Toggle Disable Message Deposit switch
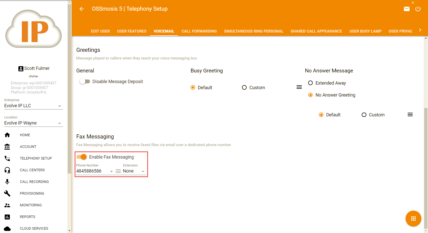Viewport: 428px width, 233px height. [85, 82]
